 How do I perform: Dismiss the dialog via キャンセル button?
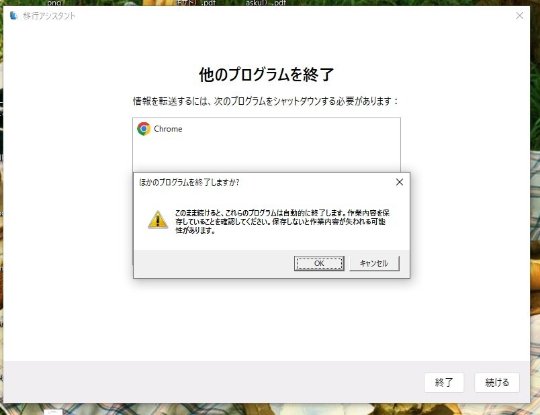pos(374,263)
